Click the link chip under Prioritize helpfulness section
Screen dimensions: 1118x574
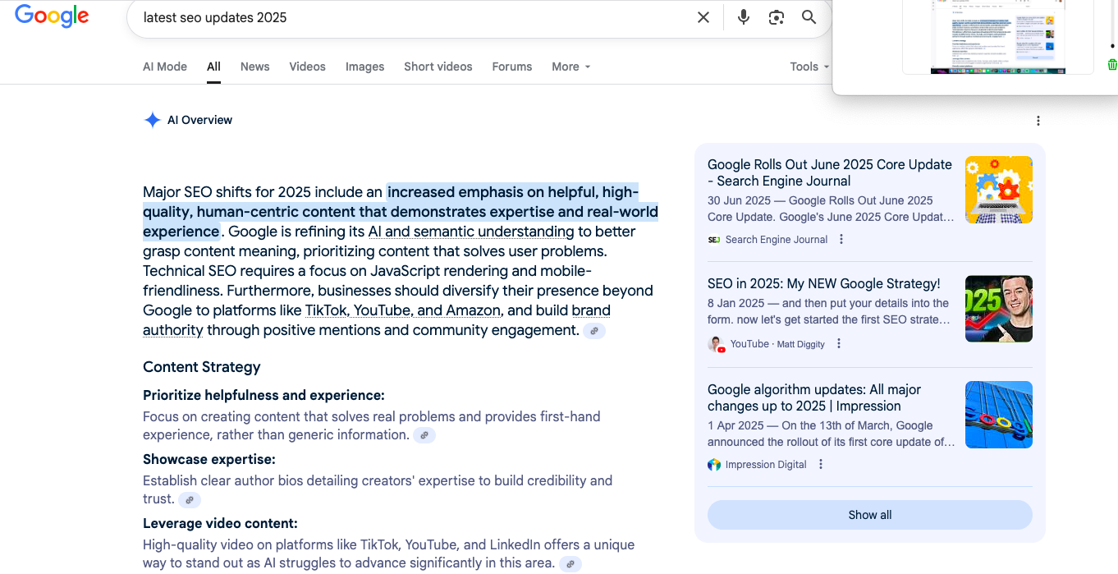tap(424, 435)
